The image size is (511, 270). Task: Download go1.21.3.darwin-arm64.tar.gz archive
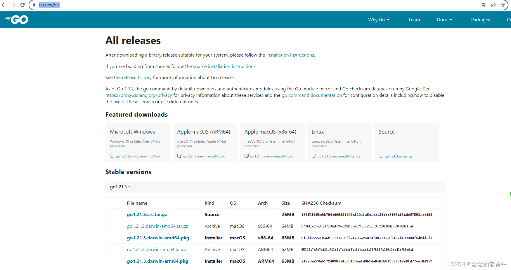coord(157,250)
